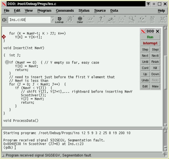The width and height of the screenshot is (169, 159).
Task: Open the argument field history dropdown
Action: 52,20
